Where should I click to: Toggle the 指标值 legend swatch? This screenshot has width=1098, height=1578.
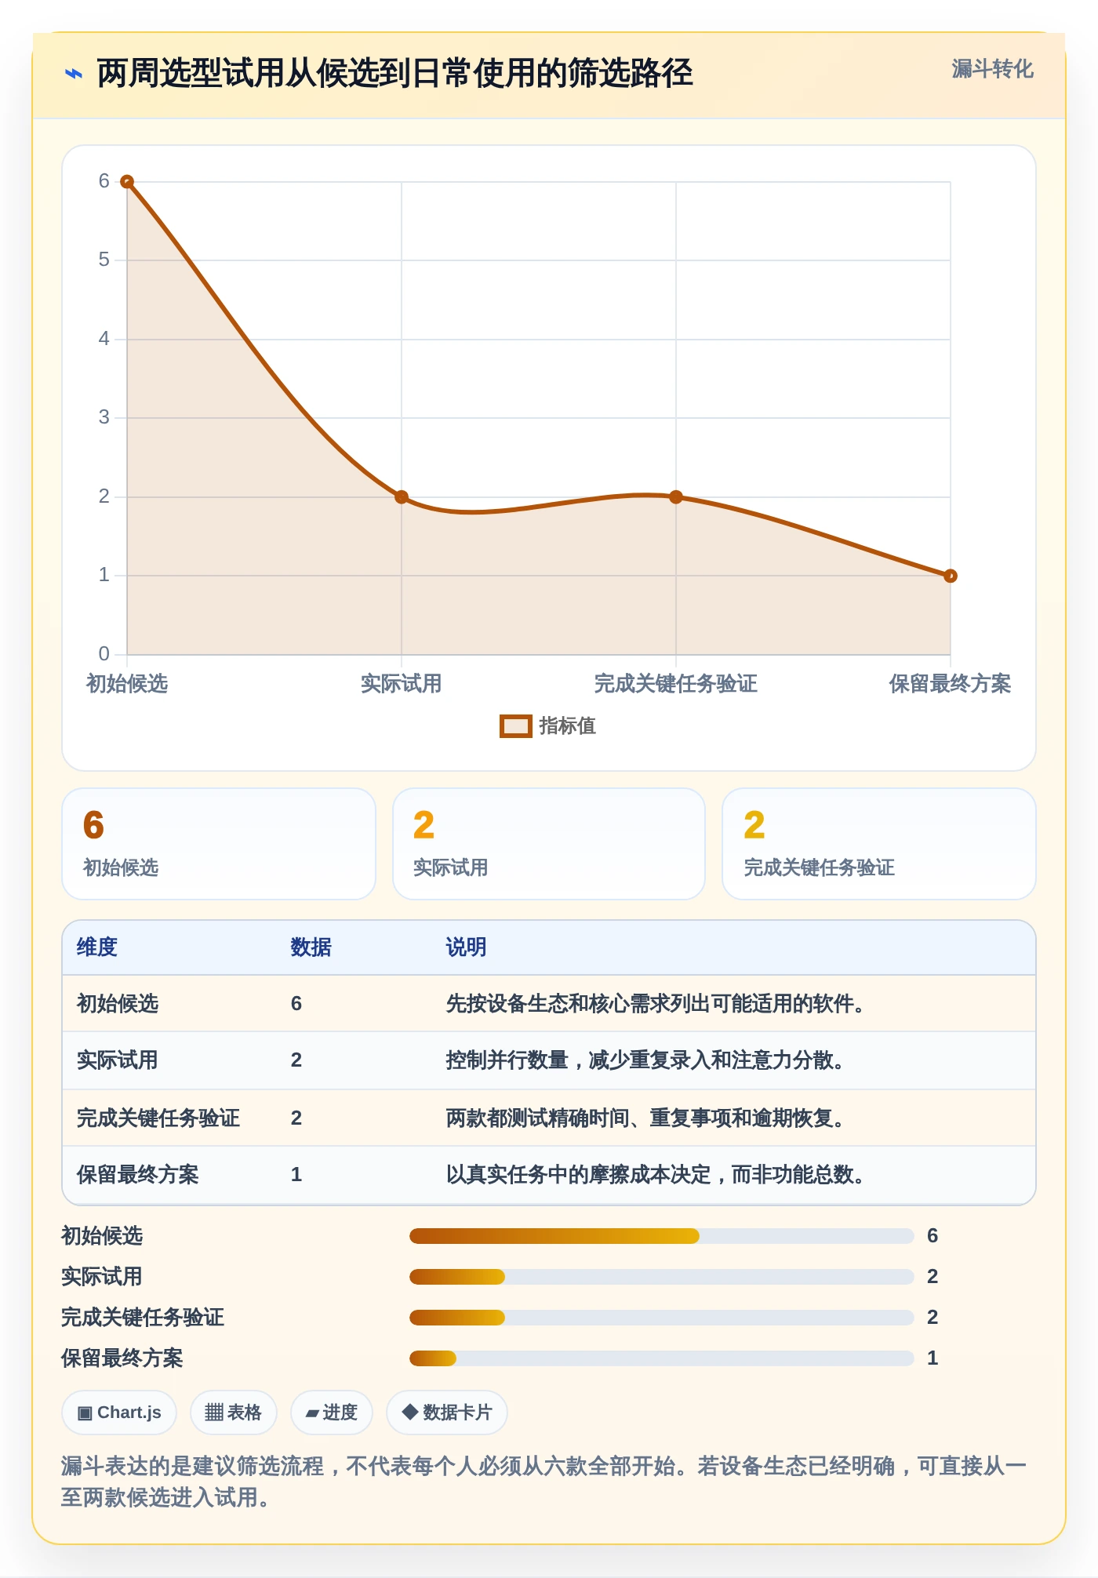[x=516, y=726]
